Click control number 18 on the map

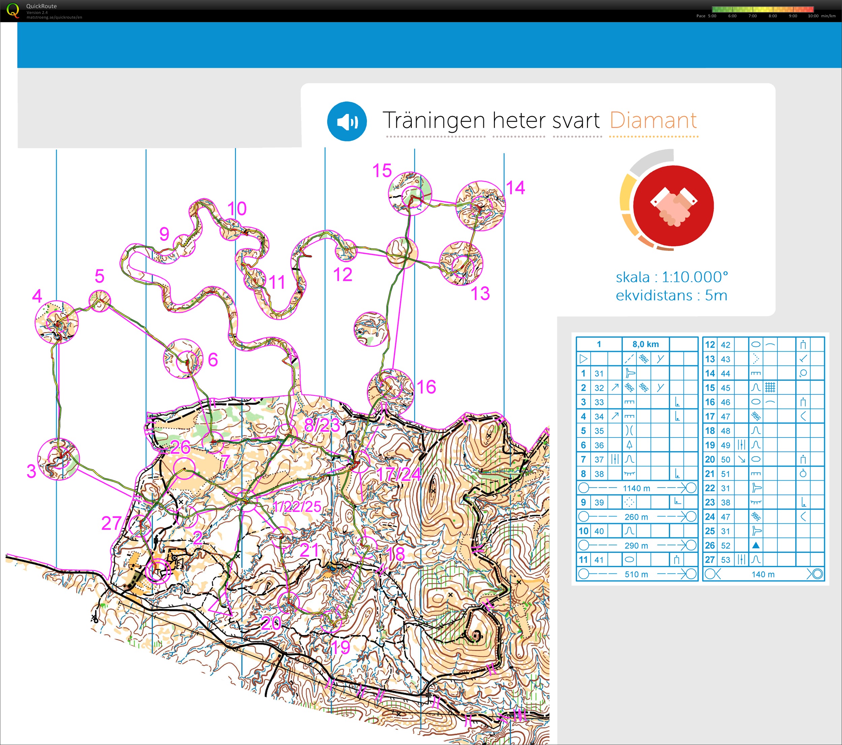pos(395,554)
